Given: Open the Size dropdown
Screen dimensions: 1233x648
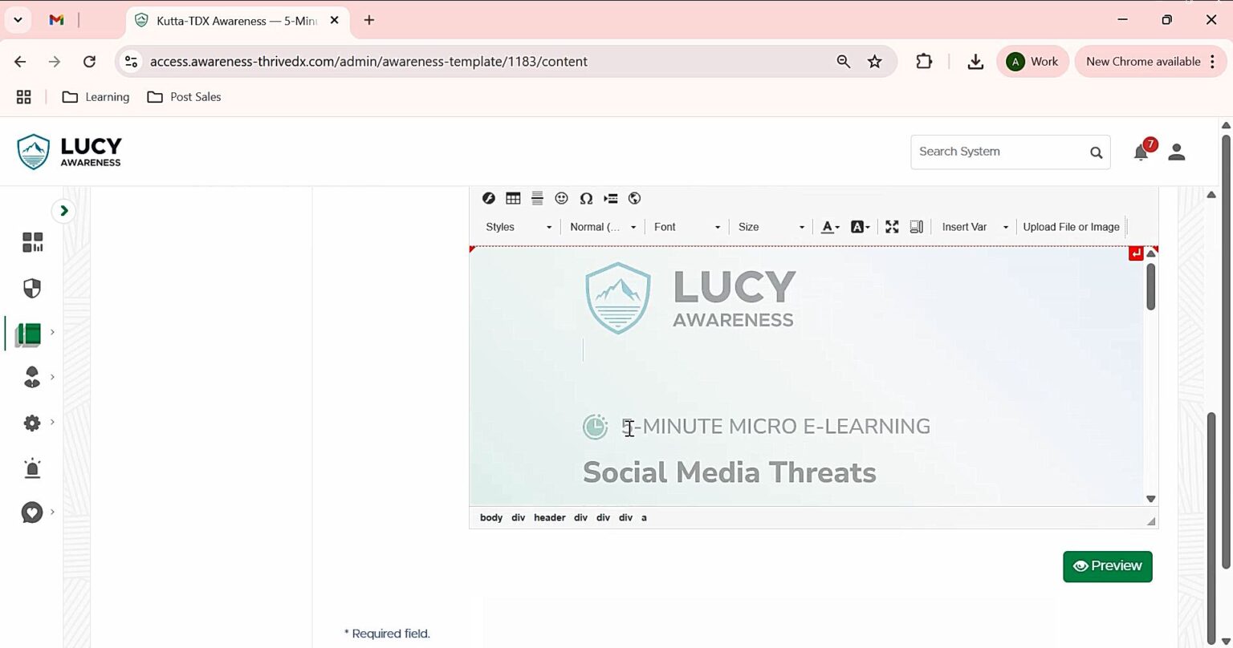Looking at the screenshot, I should click(x=771, y=227).
